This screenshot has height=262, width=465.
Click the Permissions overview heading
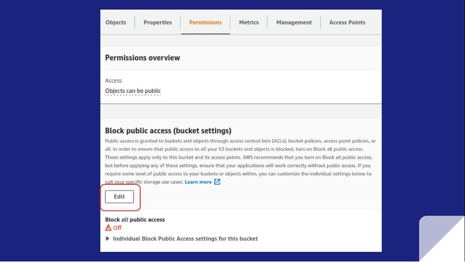142,58
